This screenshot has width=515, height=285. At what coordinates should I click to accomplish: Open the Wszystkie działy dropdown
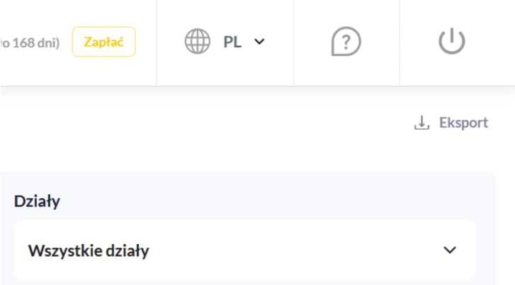click(x=244, y=250)
